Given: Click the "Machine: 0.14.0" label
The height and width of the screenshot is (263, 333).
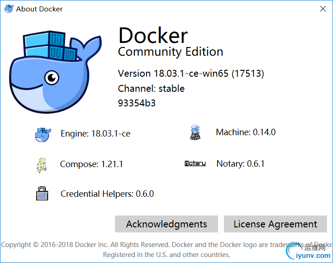Looking at the screenshot, I should pyautogui.click(x=246, y=132).
